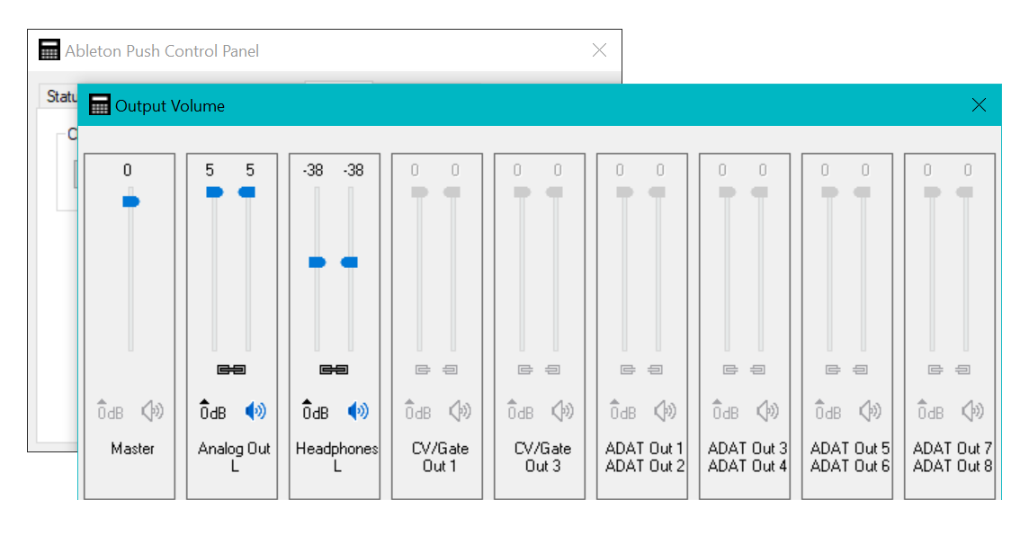The image size is (1029, 536).
Task: Toggle the Headphones channel link
Action: point(334,370)
